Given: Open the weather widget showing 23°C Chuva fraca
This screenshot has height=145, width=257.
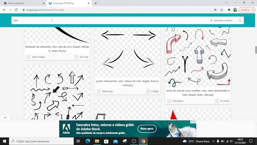Looking at the screenshot, I should click(196, 141).
